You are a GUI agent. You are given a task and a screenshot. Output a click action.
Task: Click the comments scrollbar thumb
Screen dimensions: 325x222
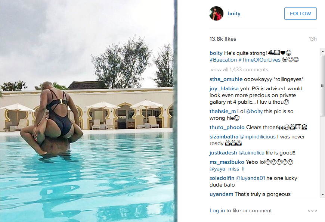tap(322, 85)
